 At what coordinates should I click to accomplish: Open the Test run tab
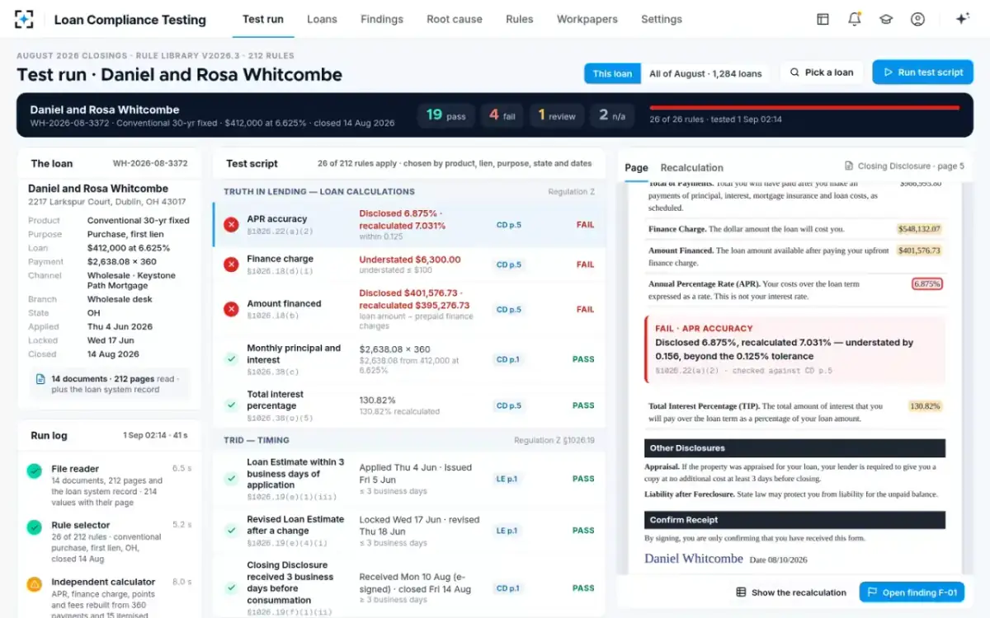tap(263, 19)
